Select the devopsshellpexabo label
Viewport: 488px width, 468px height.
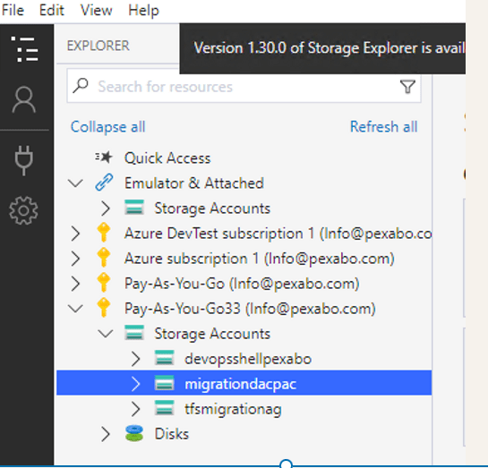(248, 359)
